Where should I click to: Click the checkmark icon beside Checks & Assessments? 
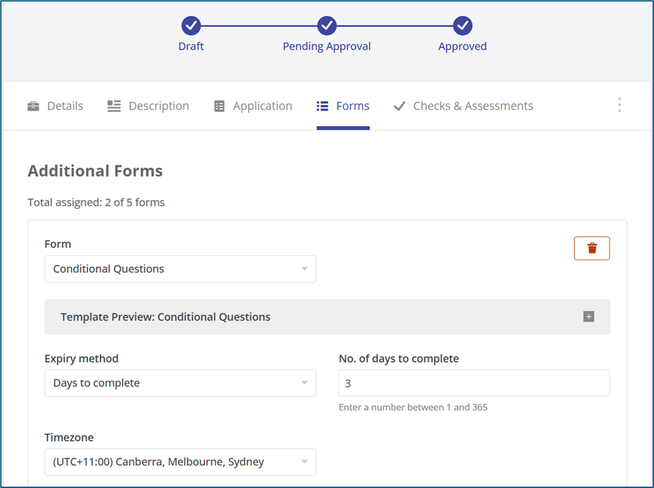[x=399, y=107]
